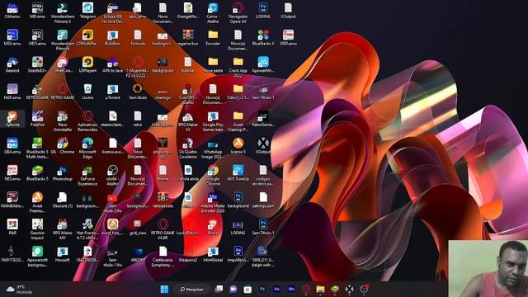The image size is (528, 297).
Task: Select the Castlevania Symphony file icon
Action: (x=163, y=257)
